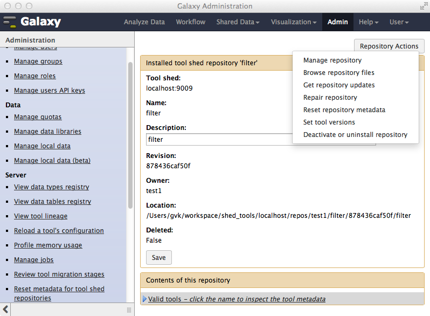Click the Data section heading

tap(13, 105)
